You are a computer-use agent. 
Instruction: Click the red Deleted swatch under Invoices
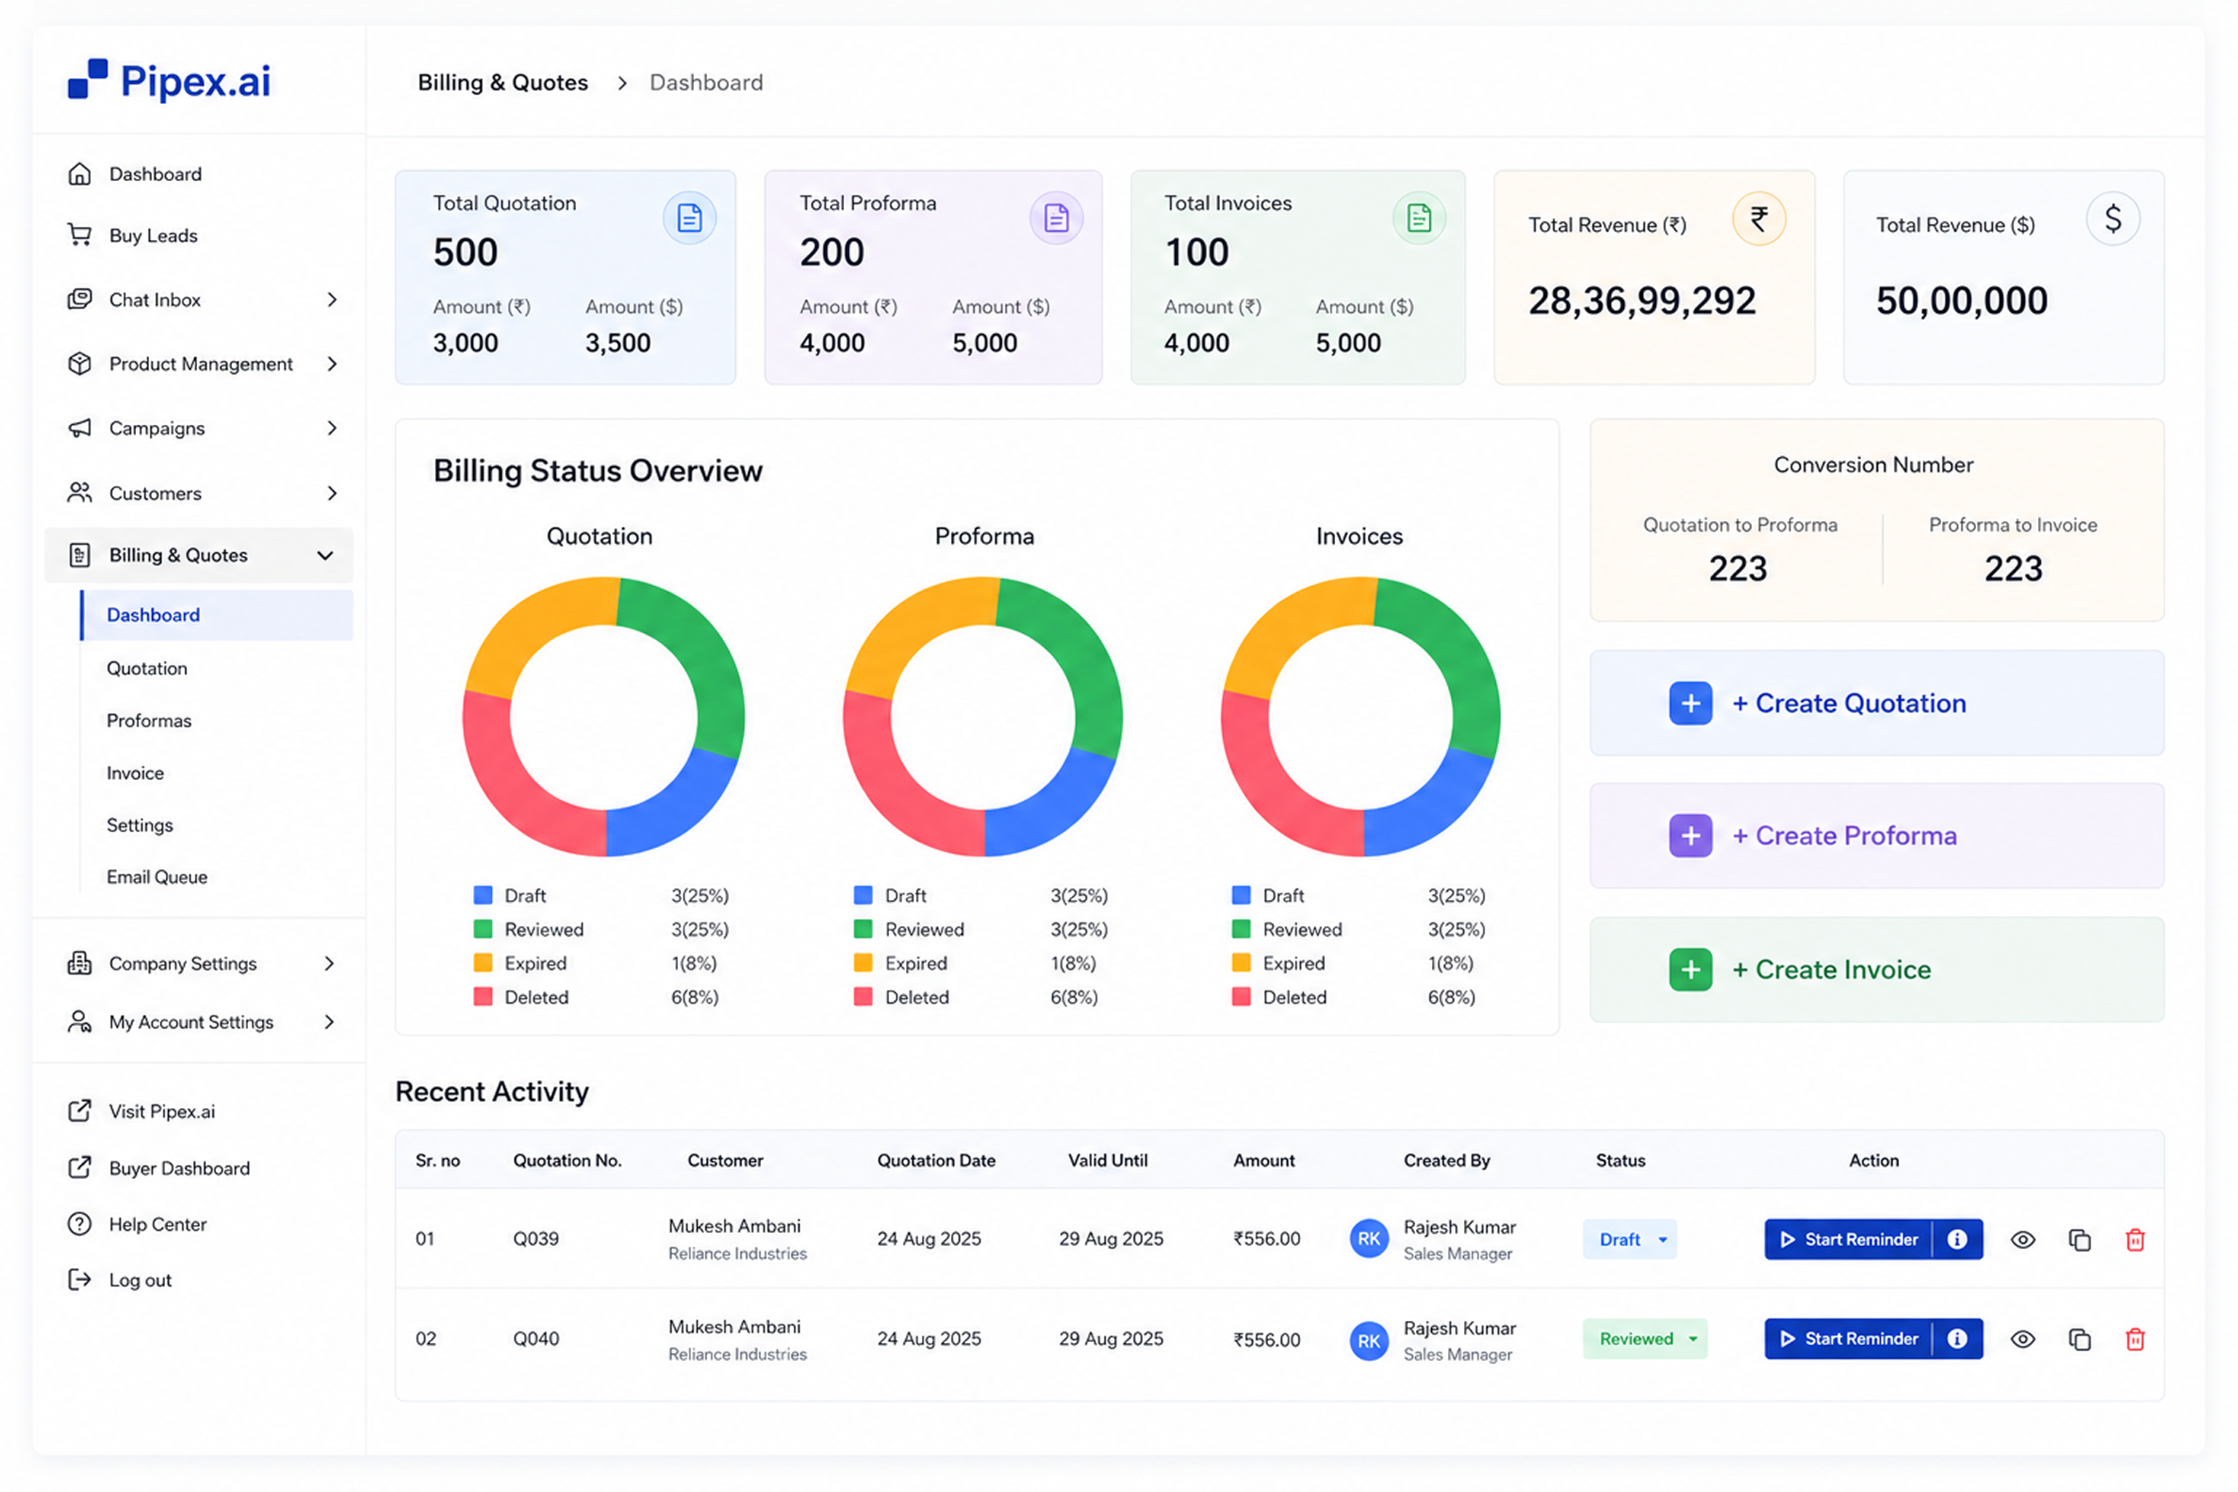(1241, 997)
